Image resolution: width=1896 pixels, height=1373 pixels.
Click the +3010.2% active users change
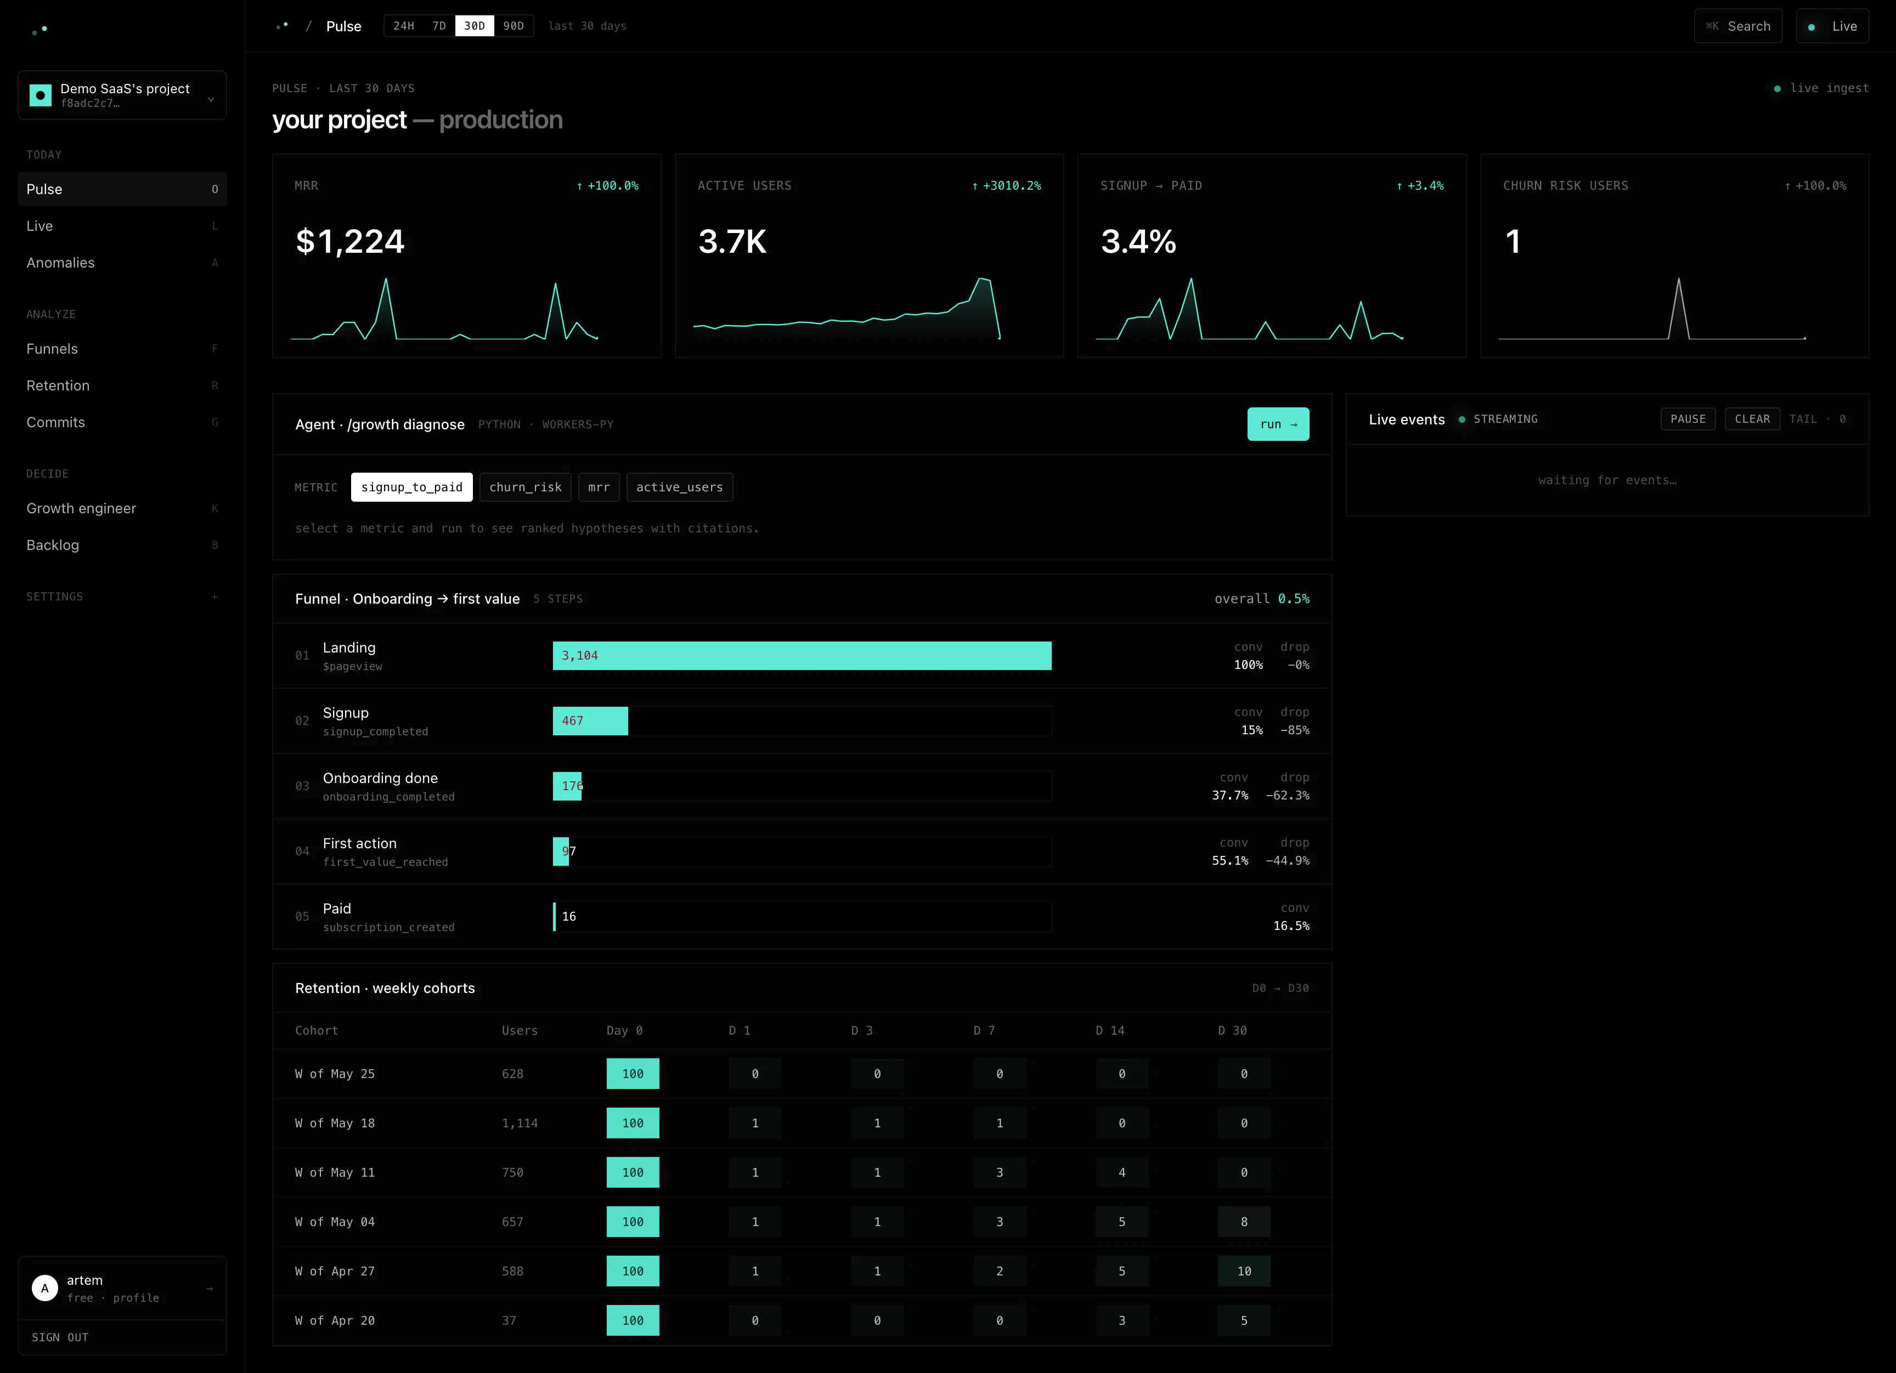(x=1007, y=185)
